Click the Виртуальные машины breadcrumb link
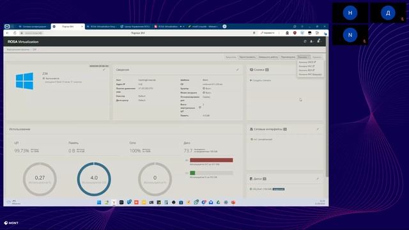 coord(18,49)
